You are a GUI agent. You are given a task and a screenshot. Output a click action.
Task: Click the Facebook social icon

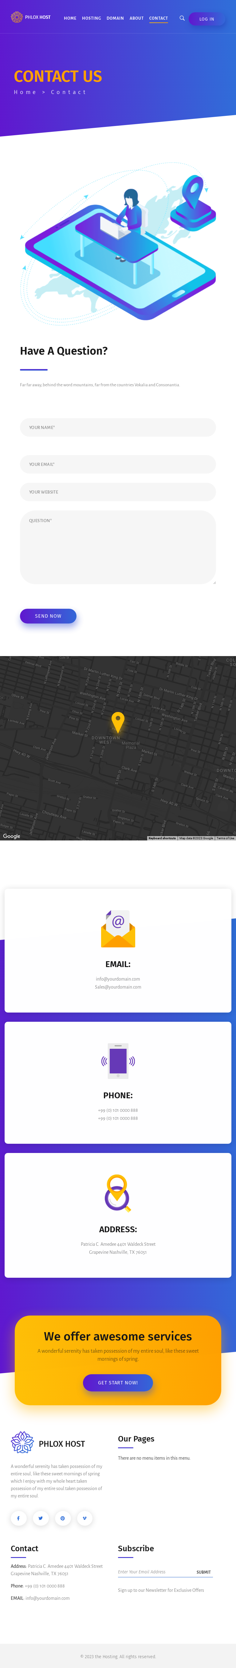(18, 1518)
